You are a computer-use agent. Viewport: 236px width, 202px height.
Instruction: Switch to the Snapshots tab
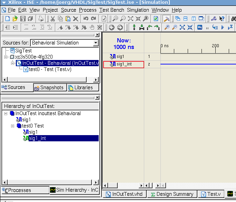(x=50, y=88)
